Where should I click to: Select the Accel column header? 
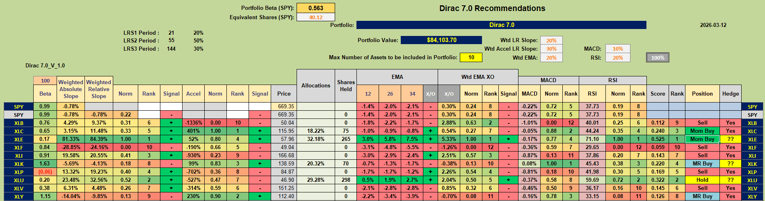click(x=193, y=94)
